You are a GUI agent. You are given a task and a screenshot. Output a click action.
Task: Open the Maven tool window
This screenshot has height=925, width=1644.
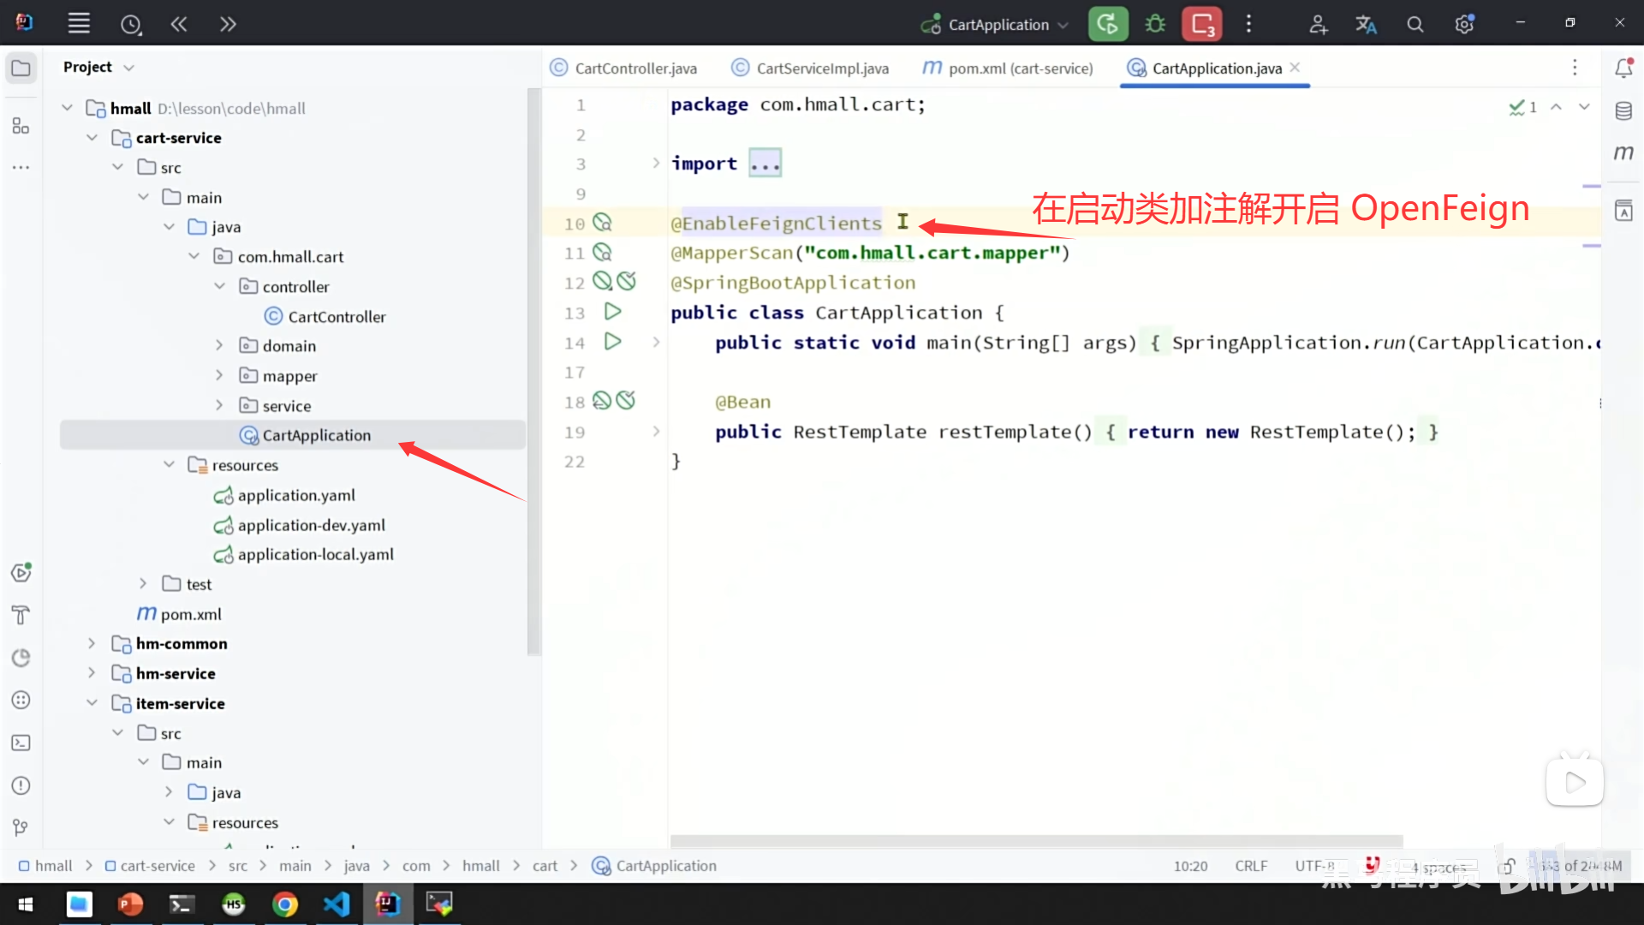pyautogui.click(x=1623, y=152)
